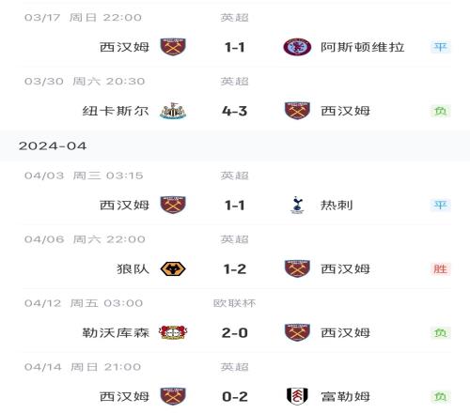Click West Ham crest in Leverkusen match
Image resolution: width=470 pixels, height=413 pixels.
(297, 332)
